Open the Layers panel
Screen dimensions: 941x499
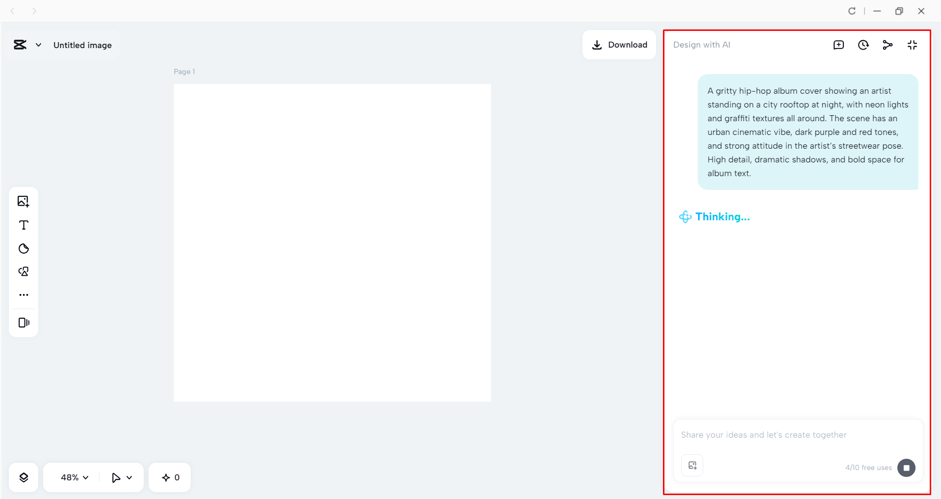pos(24,477)
